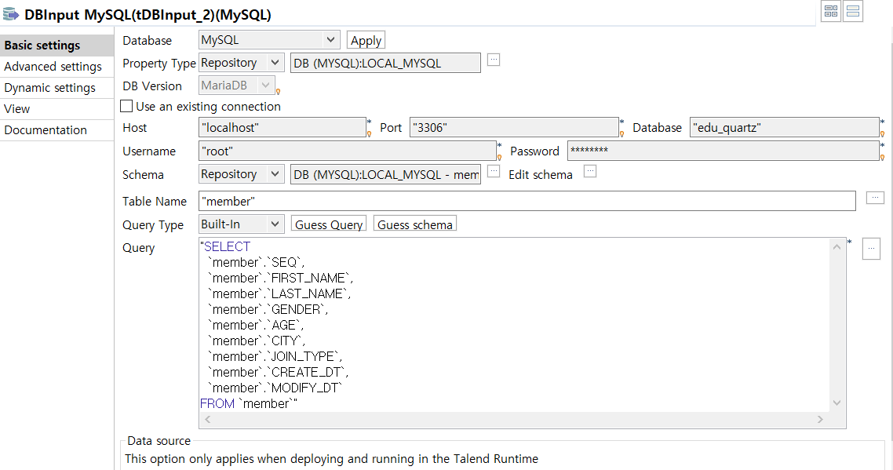Click the query horizontal scrollbar right arrow
893x470 pixels.
pyautogui.click(x=820, y=419)
